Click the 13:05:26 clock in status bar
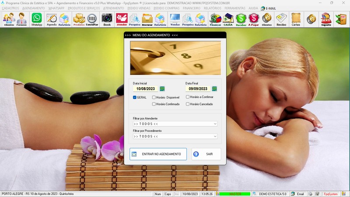 click(x=207, y=194)
